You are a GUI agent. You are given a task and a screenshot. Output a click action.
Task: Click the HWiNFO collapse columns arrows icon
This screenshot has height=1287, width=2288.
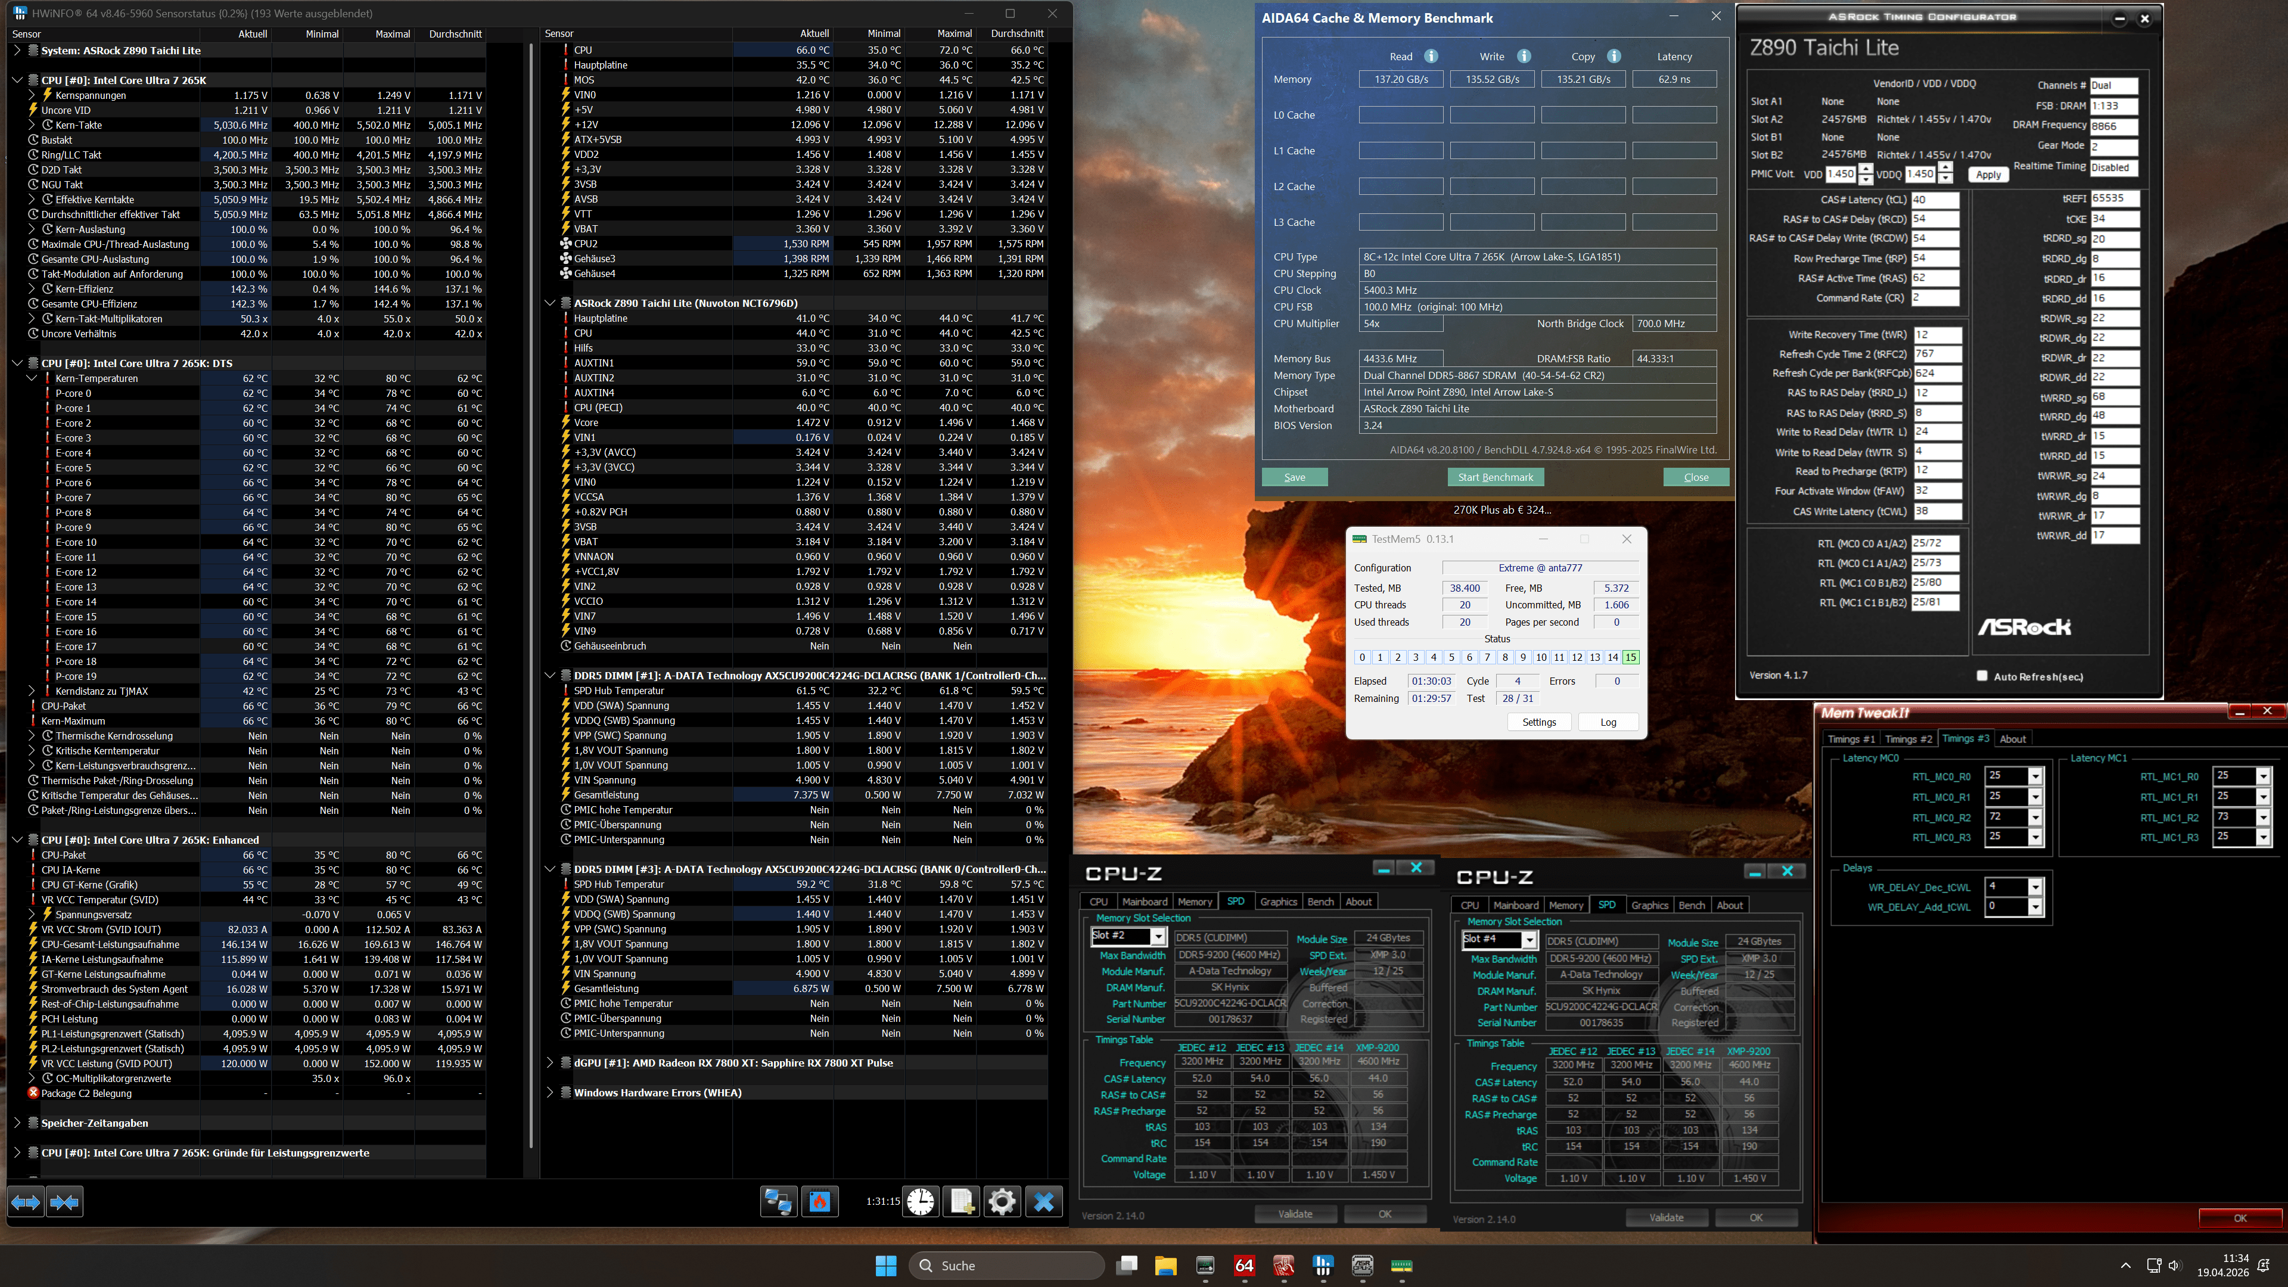(64, 1202)
